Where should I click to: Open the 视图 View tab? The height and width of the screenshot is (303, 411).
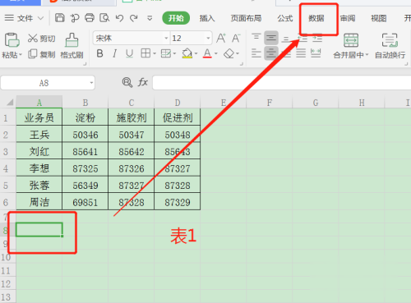click(379, 18)
